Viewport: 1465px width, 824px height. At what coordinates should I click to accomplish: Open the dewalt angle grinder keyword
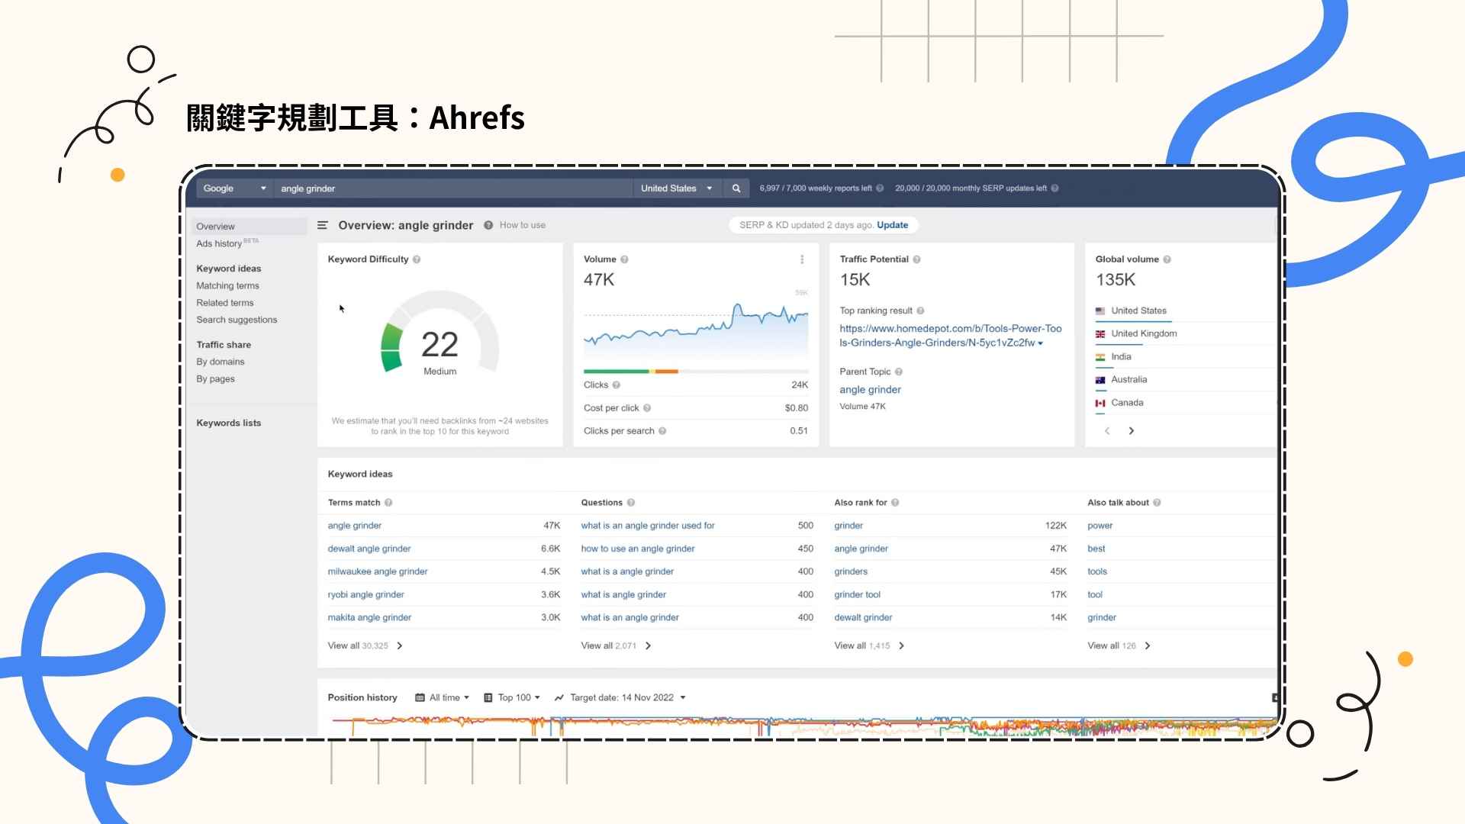click(369, 549)
